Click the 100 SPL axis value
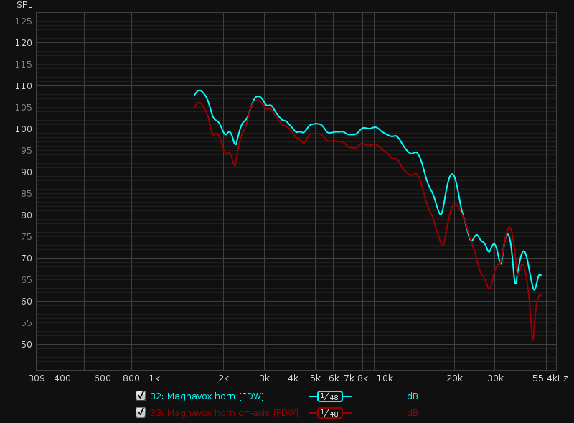 pyautogui.click(x=24, y=129)
